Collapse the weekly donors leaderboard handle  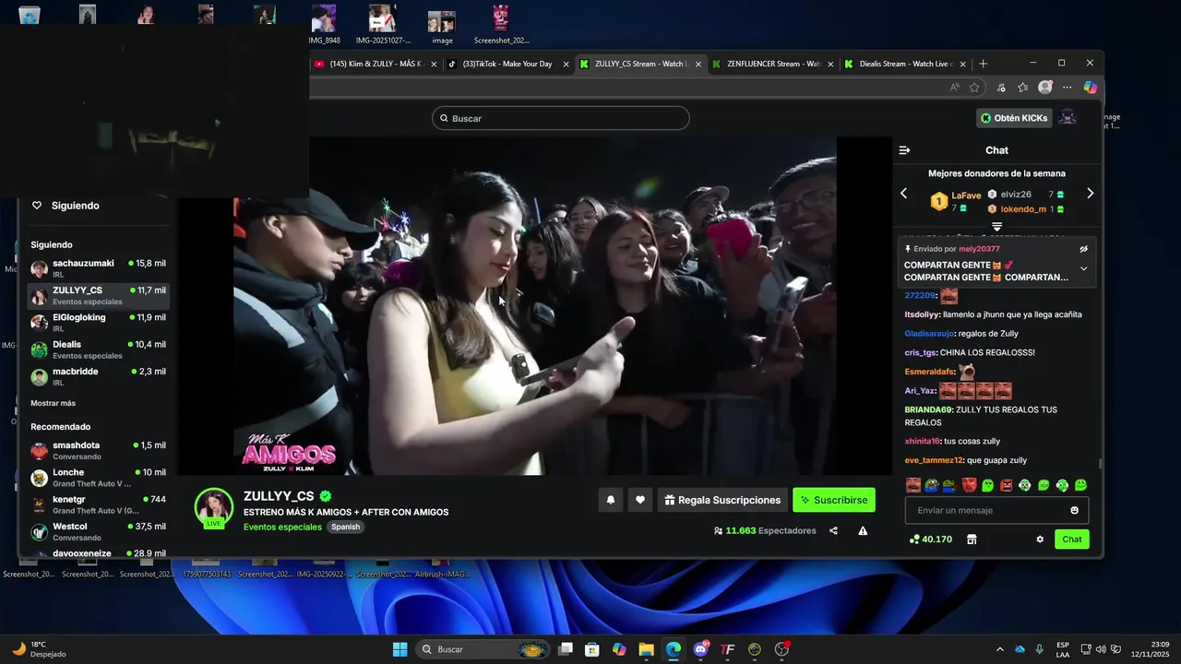tap(996, 226)
